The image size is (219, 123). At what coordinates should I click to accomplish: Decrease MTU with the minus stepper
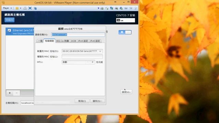pos(88,62)
